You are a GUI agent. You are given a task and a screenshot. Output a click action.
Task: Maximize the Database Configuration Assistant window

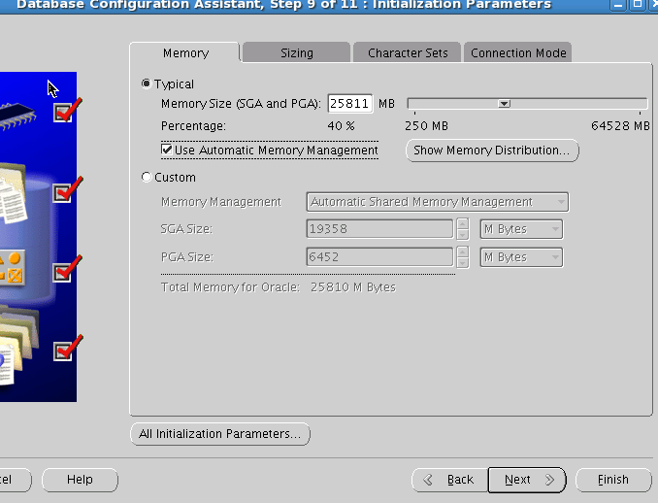637,5
